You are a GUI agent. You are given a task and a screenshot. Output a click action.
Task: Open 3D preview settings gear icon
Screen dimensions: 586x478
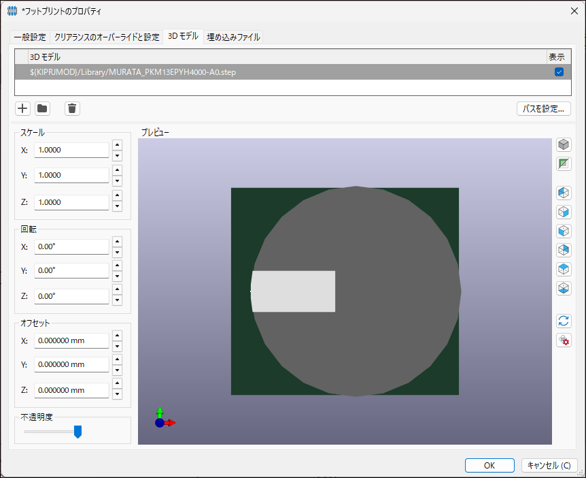coord(564,340)
